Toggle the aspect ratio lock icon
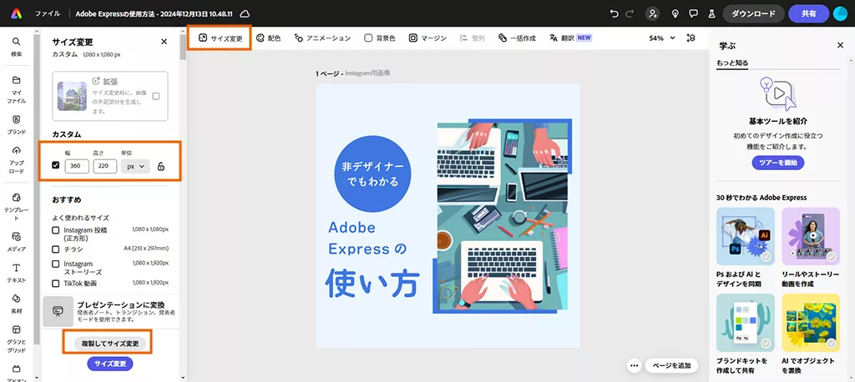The height and width of the screenshot is (382, 855). tap(161, 167)
